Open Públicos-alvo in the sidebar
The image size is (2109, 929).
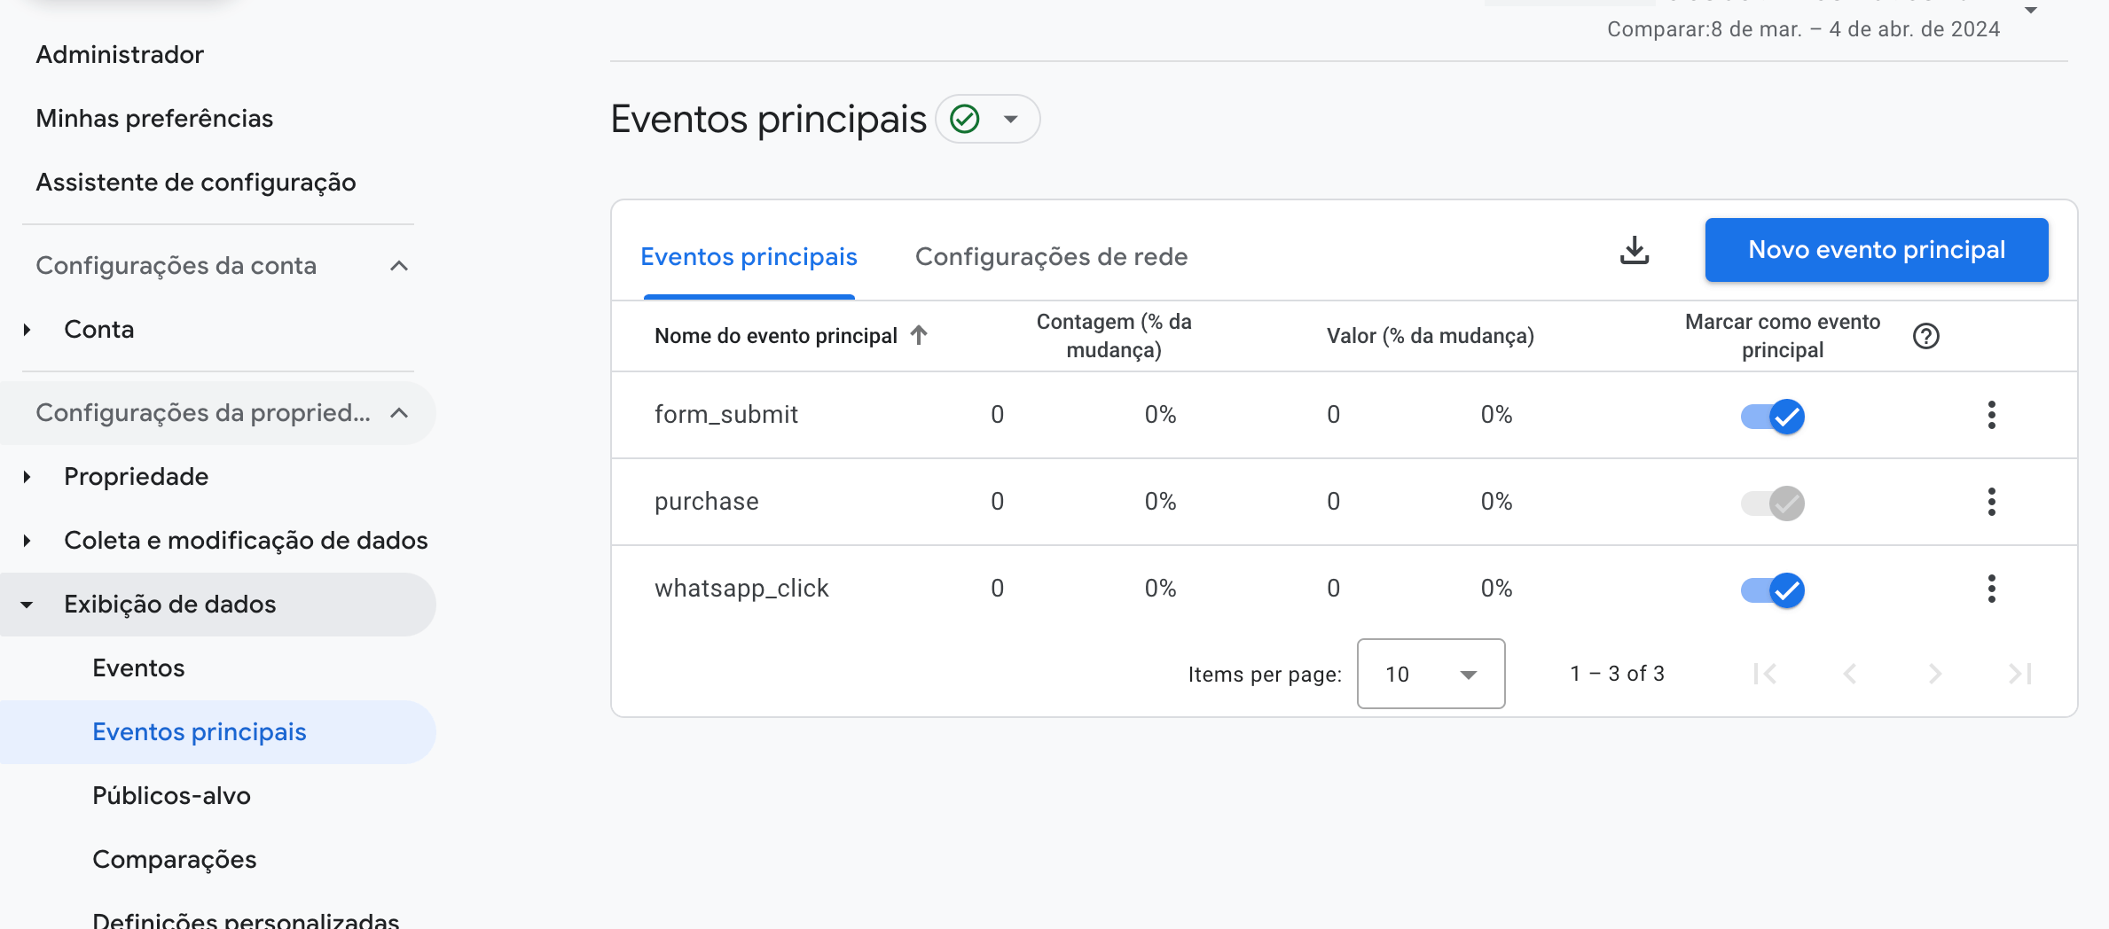point(171,796)
